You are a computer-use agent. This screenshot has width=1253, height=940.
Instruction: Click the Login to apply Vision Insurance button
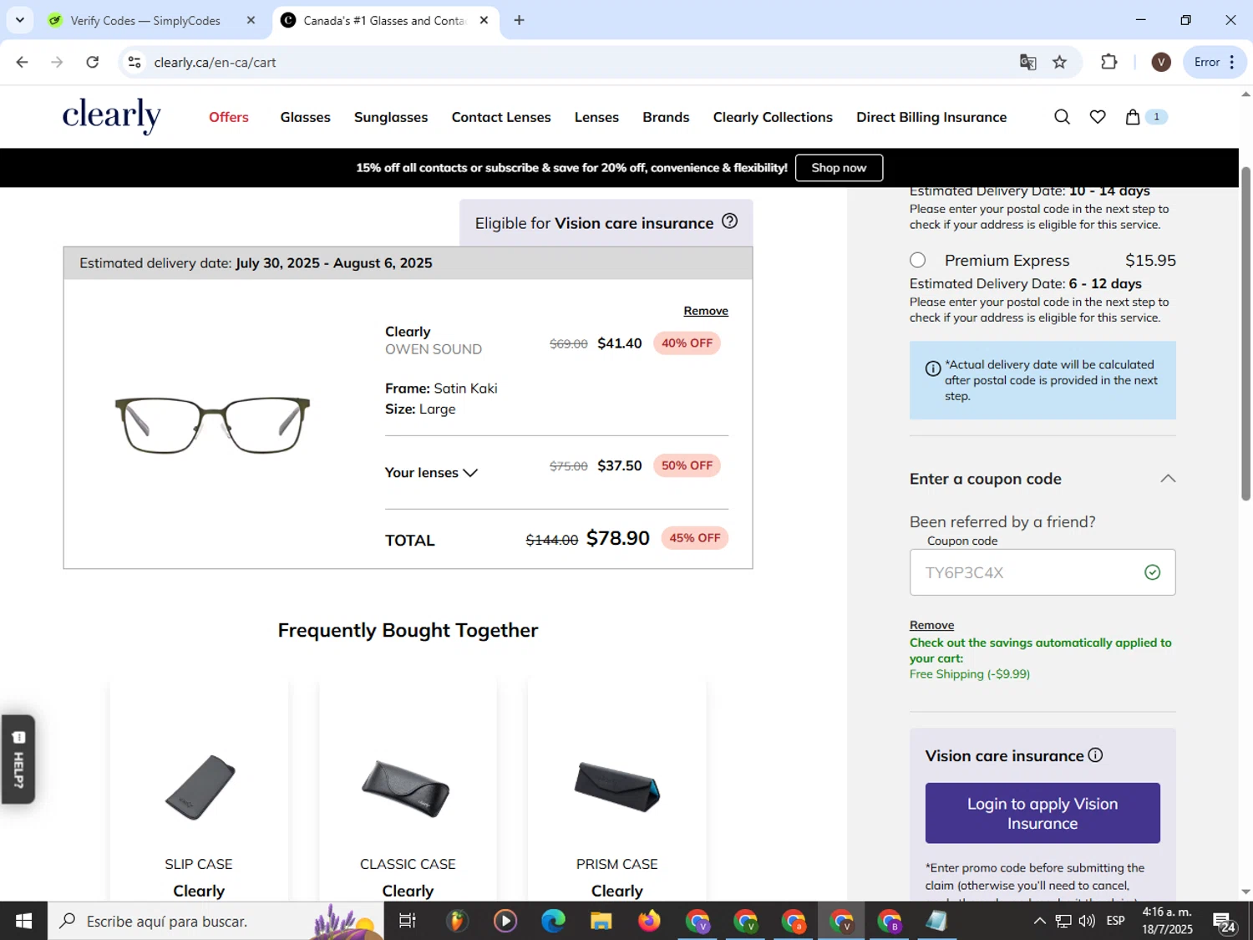click(x=1042, y=813)
